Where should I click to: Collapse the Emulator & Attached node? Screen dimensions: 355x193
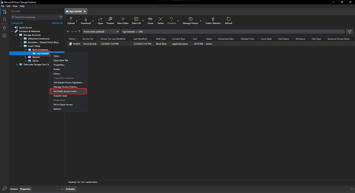[x=12, y=32]
